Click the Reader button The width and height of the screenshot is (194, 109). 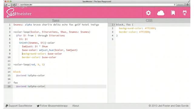pos(180,5)
